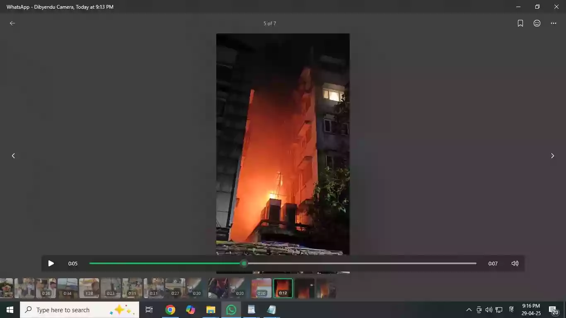This screenshot has height=318, width=566.
Task: Restore down the media viewer window
Action: click(x=537, y=7)
